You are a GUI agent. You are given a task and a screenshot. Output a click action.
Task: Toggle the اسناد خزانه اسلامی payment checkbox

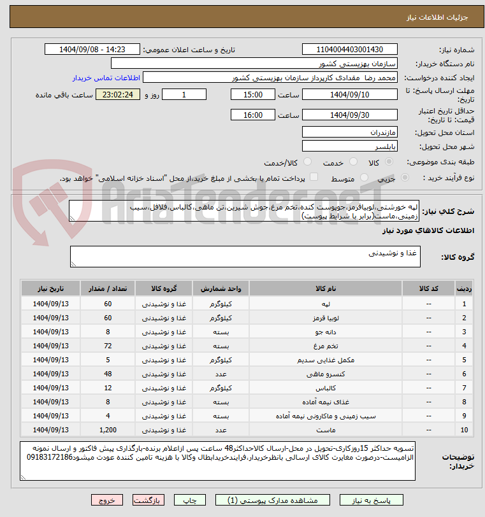314,177
